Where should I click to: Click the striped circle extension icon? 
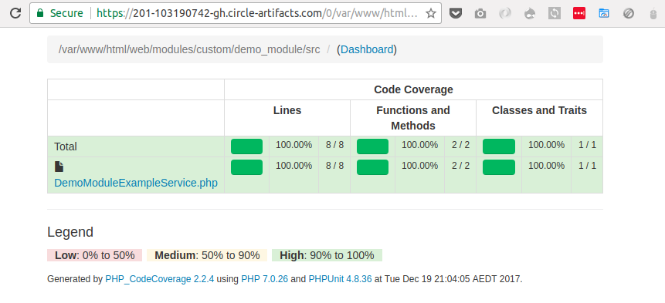629,14
